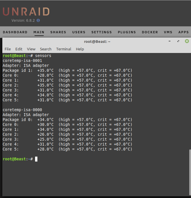
Task: Open the VMs tab
Action: click(x=168, y=32)
